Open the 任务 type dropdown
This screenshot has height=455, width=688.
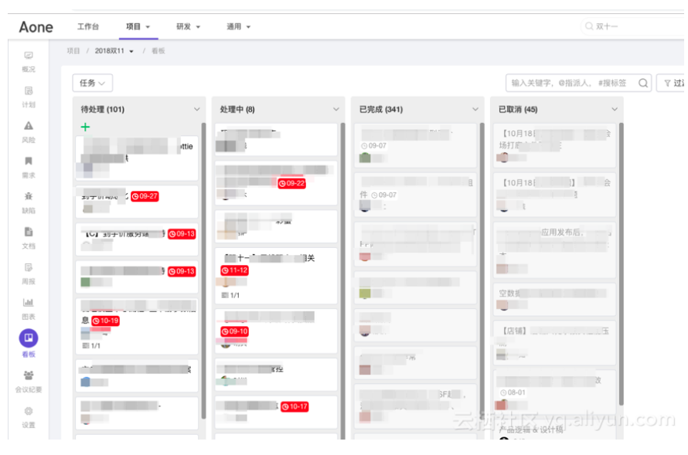pos(93,83)
